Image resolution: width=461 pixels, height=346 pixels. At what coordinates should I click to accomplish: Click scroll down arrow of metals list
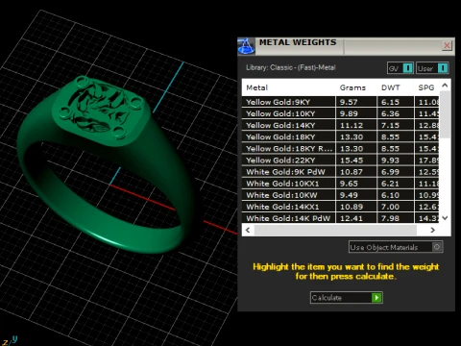click(x=445, y=218)
